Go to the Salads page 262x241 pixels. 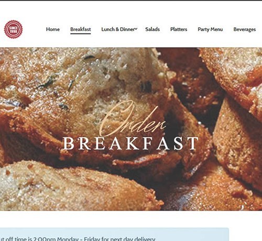coord(152,29)
